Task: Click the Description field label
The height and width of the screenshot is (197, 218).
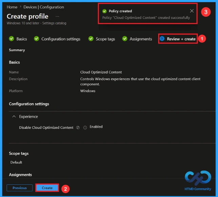Action: 18,79
